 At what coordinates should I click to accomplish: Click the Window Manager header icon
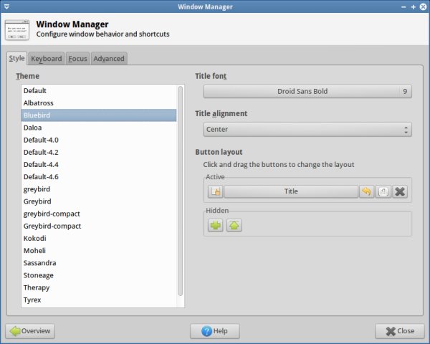(17, 29)
